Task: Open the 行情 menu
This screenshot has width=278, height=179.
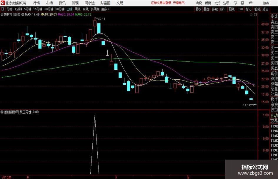Action: click(x=36, y=3)
